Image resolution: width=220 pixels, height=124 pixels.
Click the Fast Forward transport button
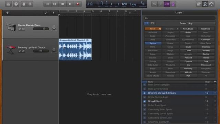point(55,4)
